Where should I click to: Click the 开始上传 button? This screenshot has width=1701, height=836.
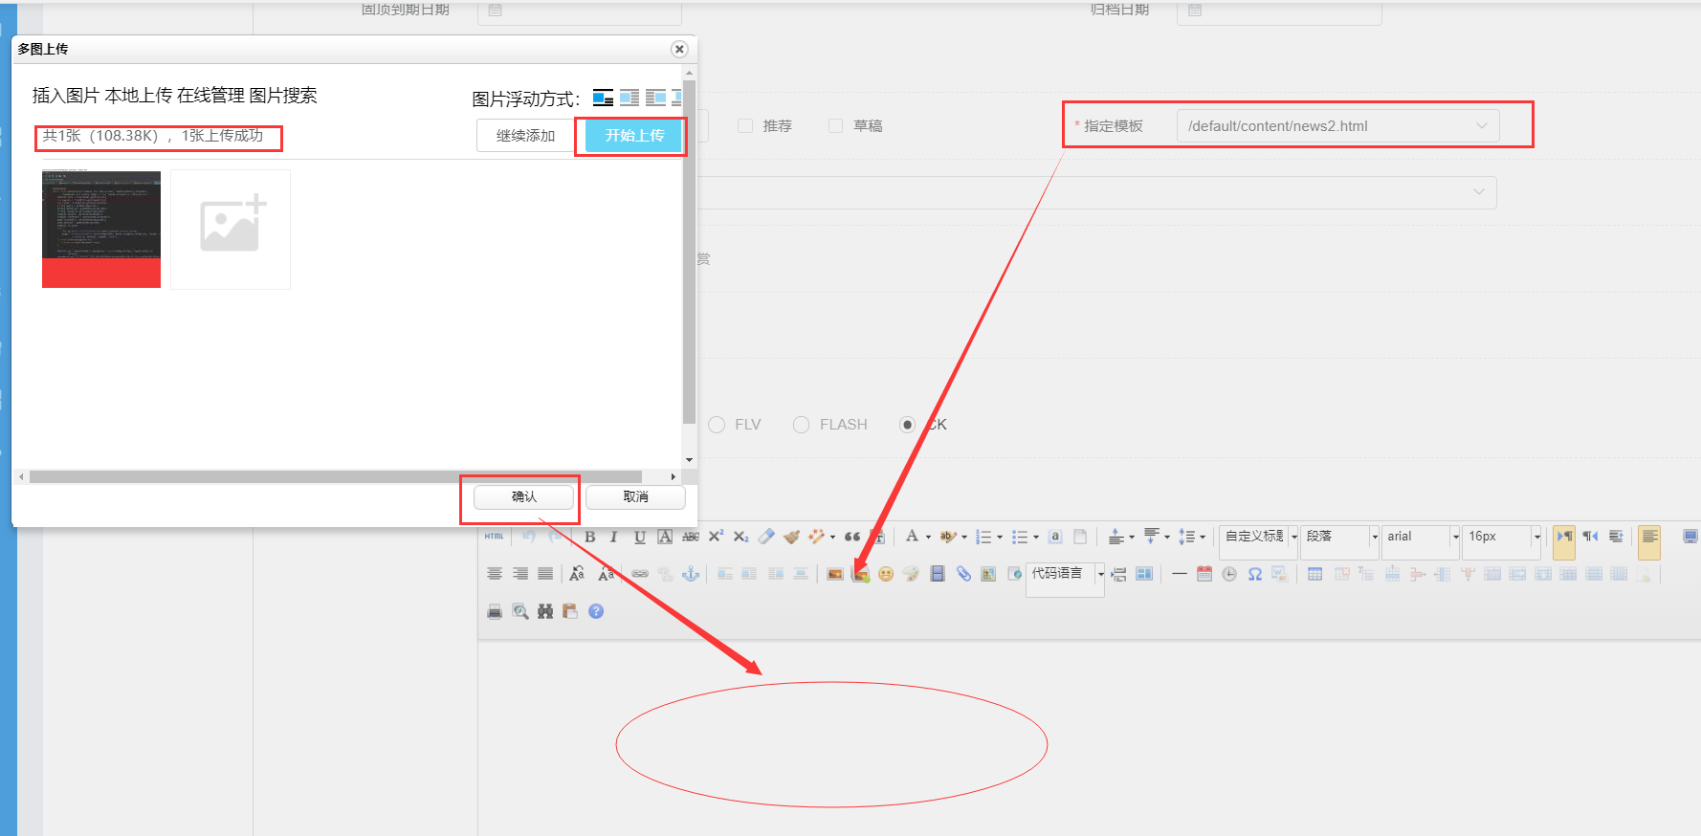(634, 136)
